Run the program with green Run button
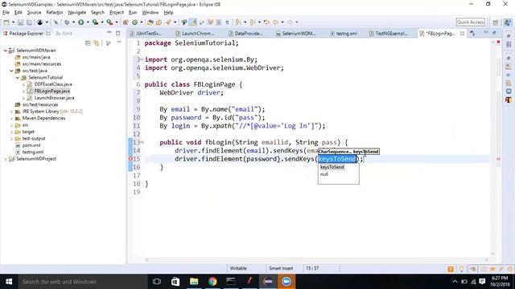Image resolution: width=515 pixels, height=289 pixels. tap(80, 22)
